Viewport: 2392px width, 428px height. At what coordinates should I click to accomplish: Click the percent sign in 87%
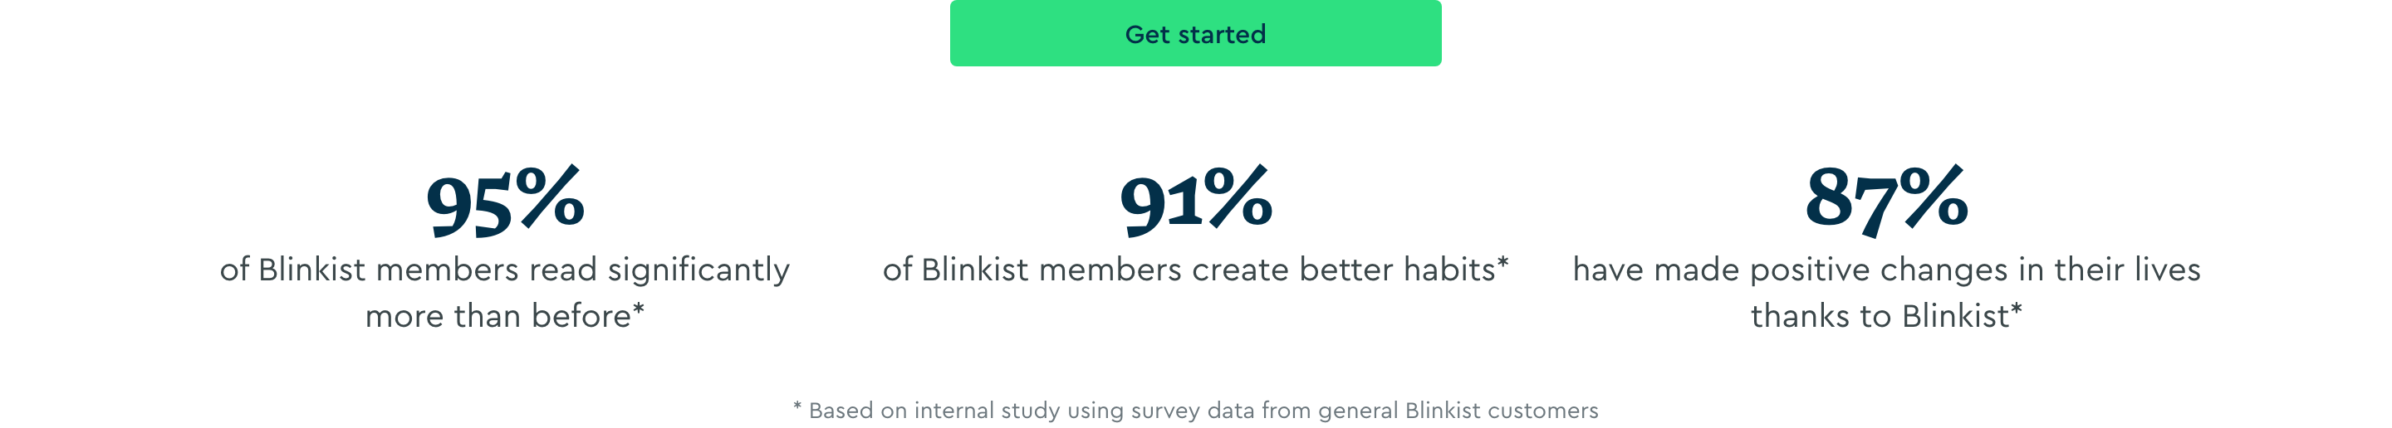point(1934,196)
